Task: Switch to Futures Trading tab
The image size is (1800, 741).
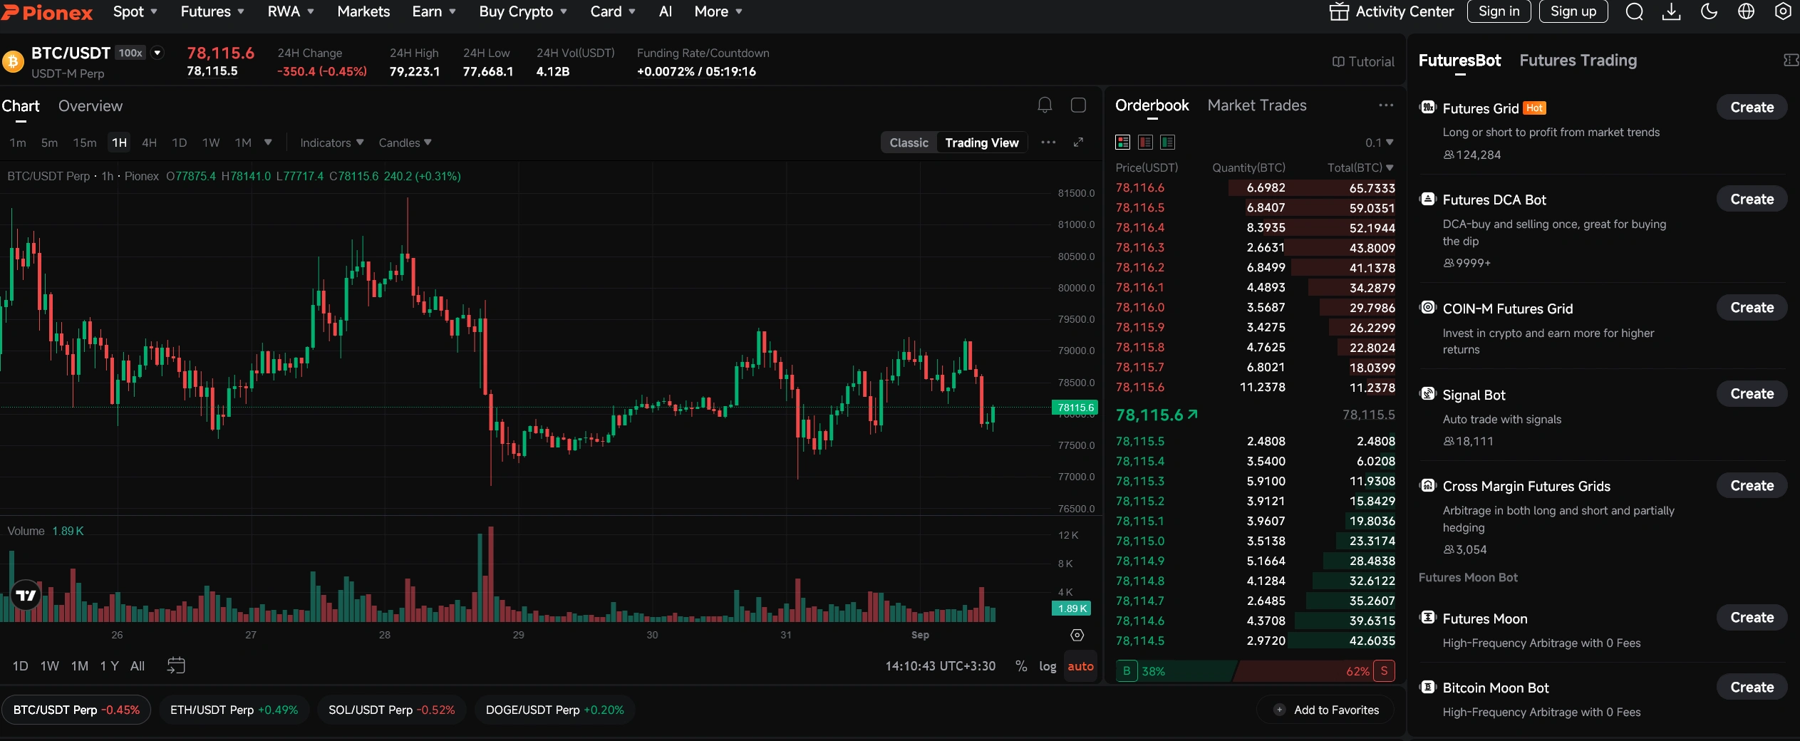Action: 1578,61
